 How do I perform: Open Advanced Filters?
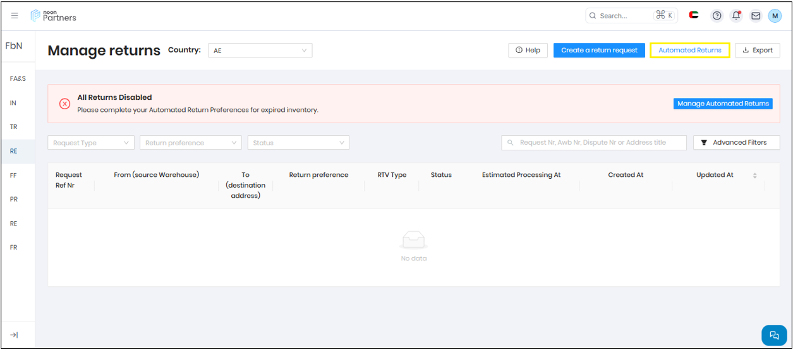pyautogui.click(x=736, y=143)
